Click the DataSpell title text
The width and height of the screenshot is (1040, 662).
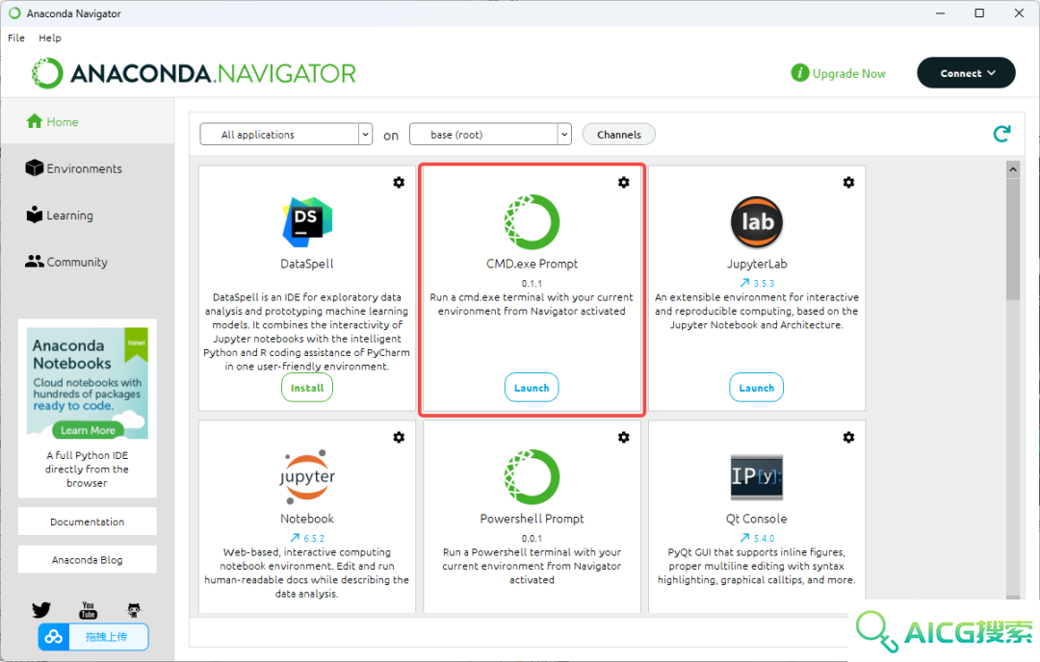[x=307, y=264]
